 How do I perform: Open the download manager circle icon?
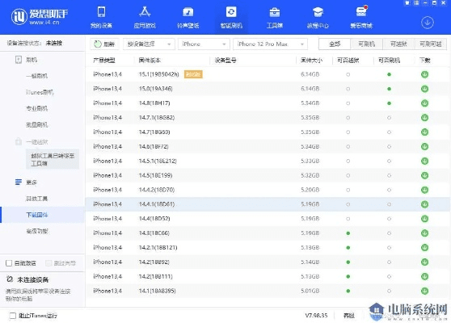pyautogui.click(x=428, y=23)
